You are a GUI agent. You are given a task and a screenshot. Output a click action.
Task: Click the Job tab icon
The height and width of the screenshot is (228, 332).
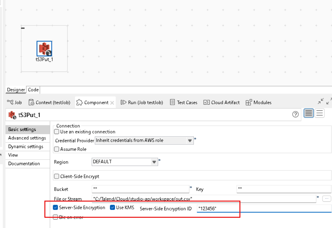tap(10, 102)
